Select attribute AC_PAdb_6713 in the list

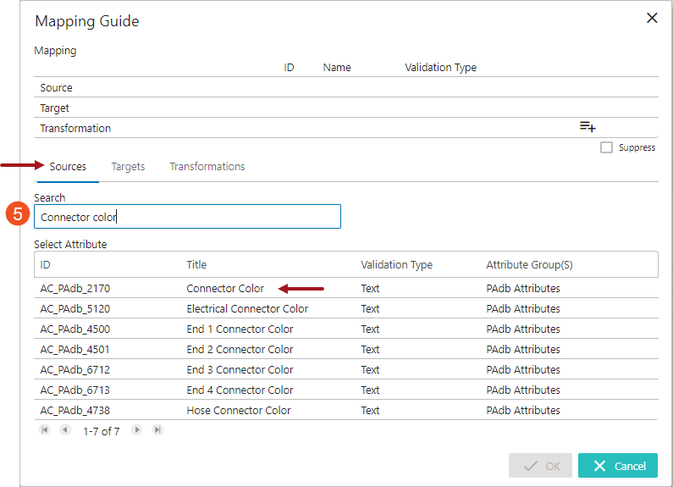click(74, 390)
